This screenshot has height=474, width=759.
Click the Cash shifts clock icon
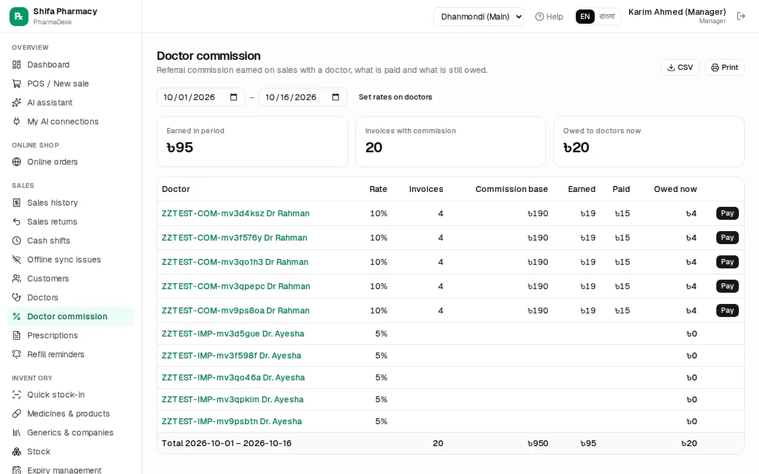coord(17,241)
